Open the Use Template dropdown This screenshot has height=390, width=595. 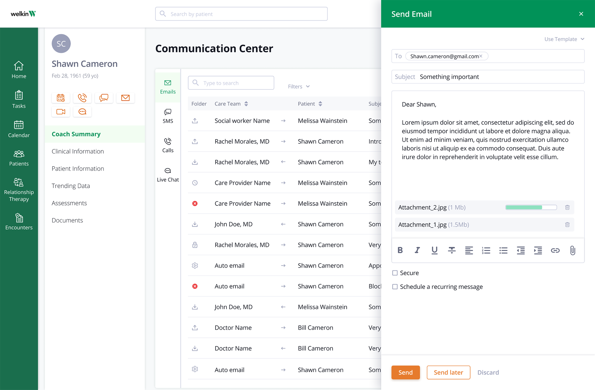[564, 39]
